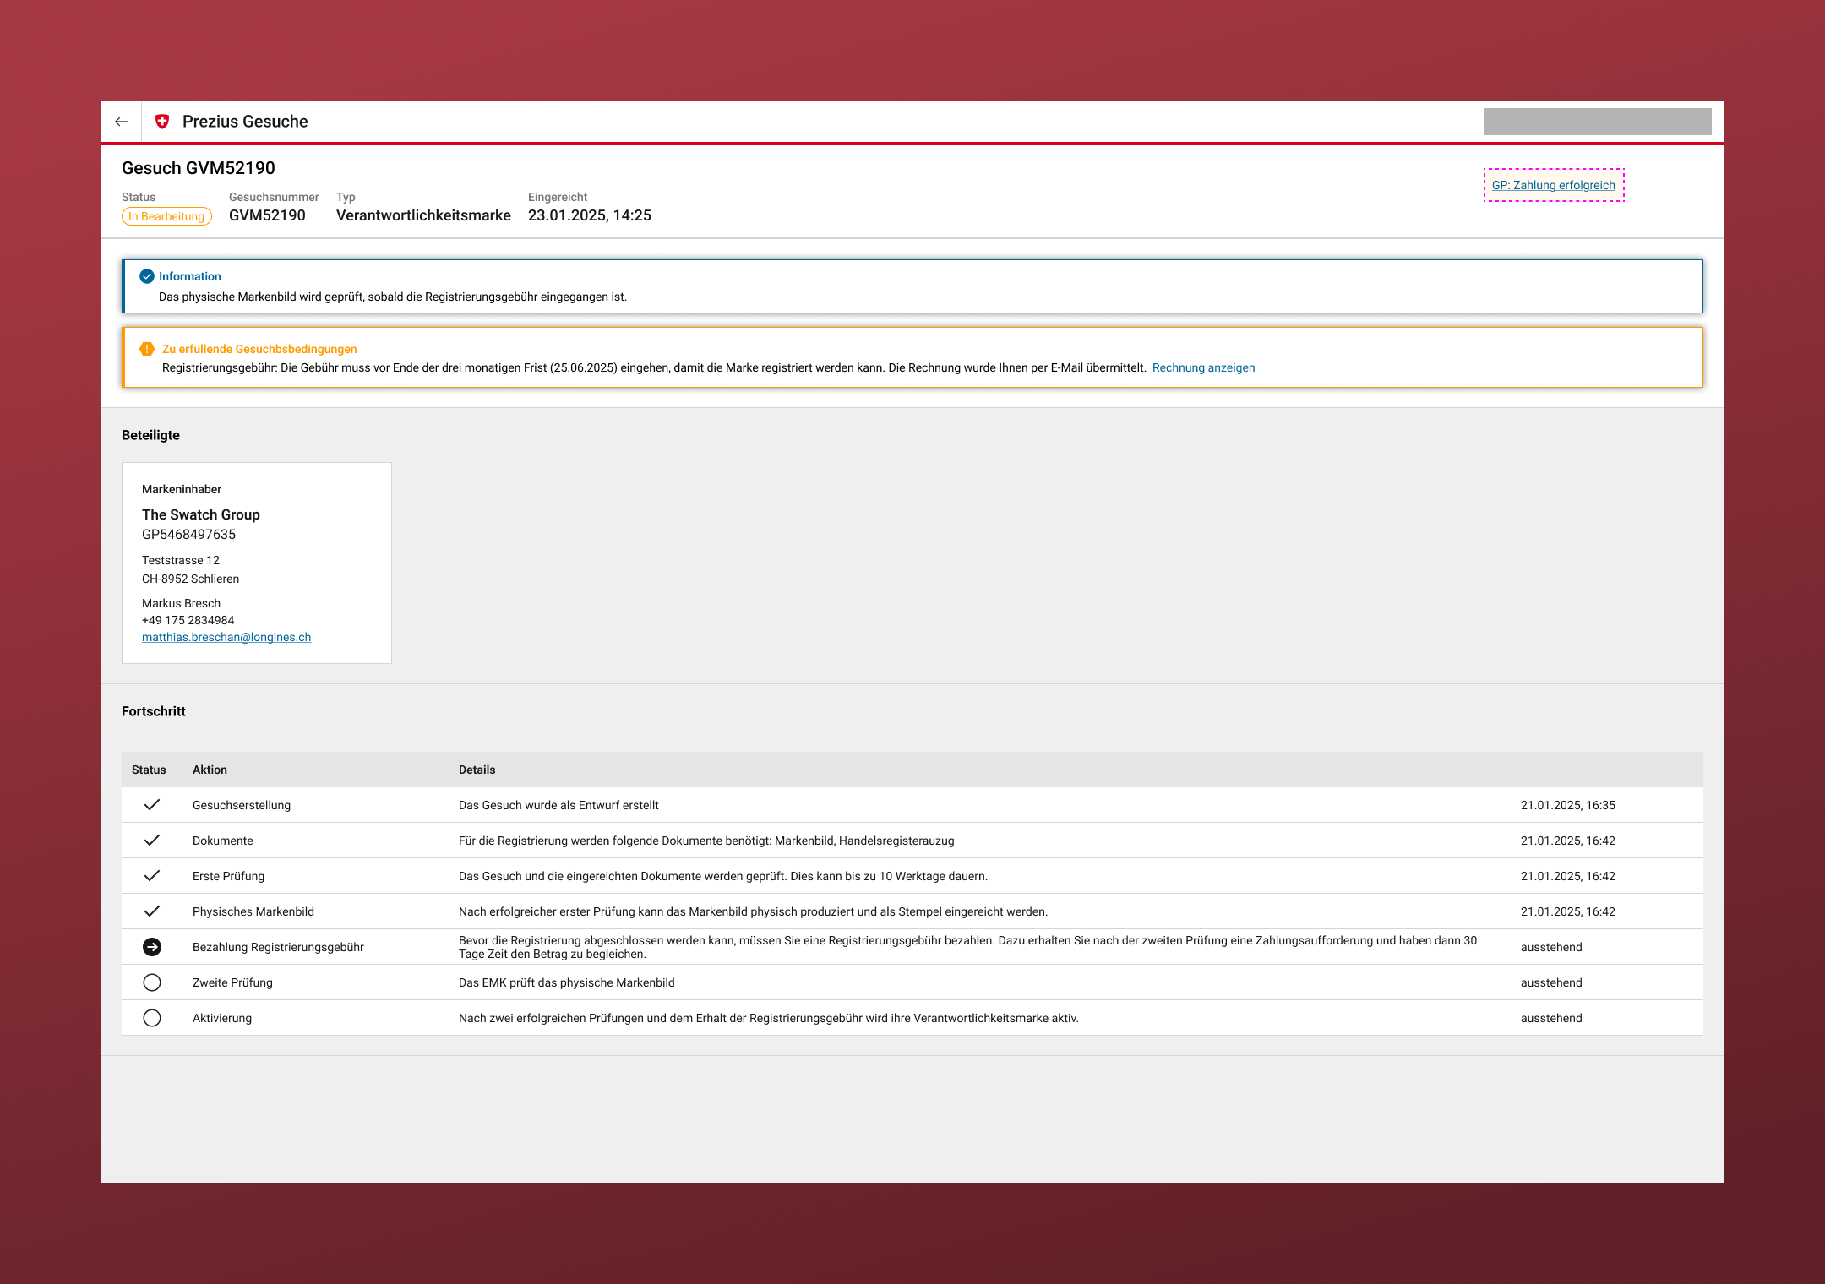This screenshot has height=1284, width=1825.
Task: Click the empty circle beside Aktivierung
Action: [152, 1018]
